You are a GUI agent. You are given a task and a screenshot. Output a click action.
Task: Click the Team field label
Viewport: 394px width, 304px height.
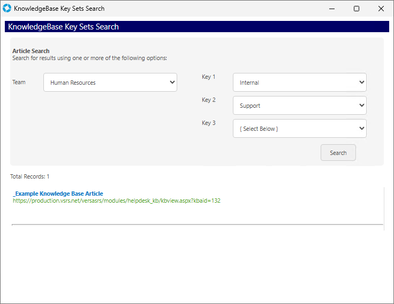tap(19, 82)
